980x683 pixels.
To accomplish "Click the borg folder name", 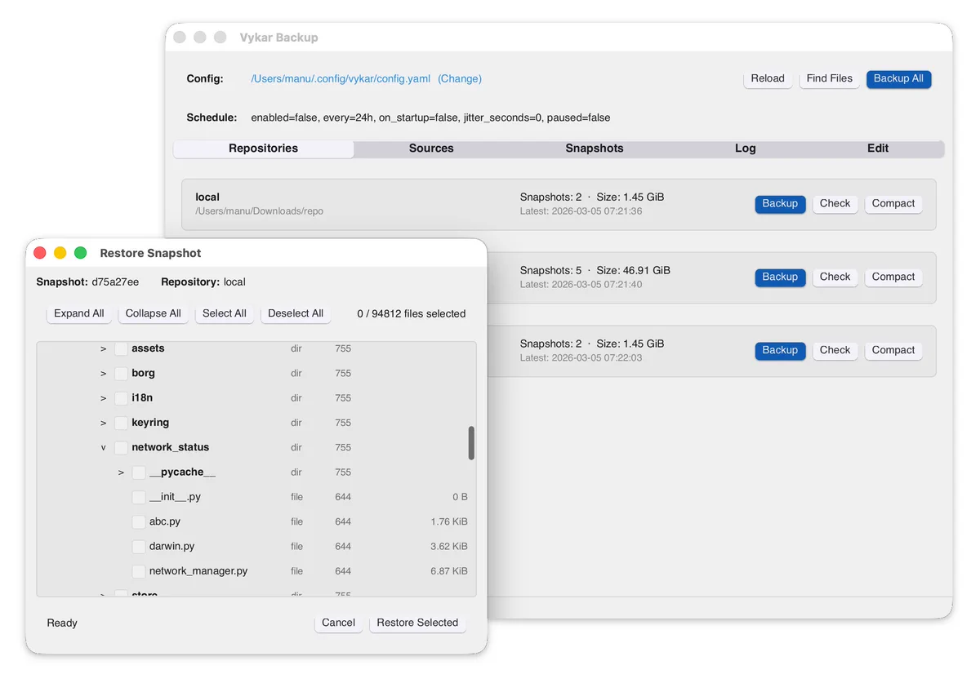I will [143, 374].
